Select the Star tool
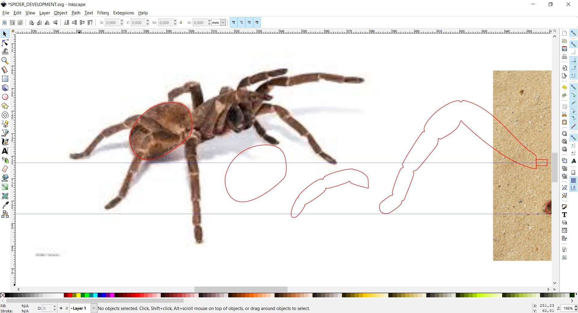 (5, 106)
